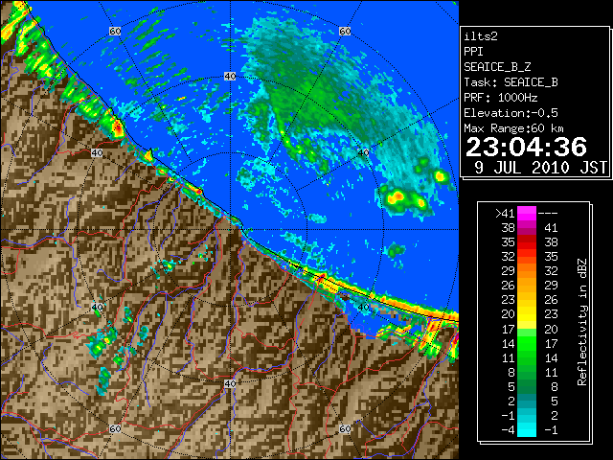The image size is (613, 460).
Task: Pick the magenta swatch beside ">41"
Action: (x=527, y=214)
